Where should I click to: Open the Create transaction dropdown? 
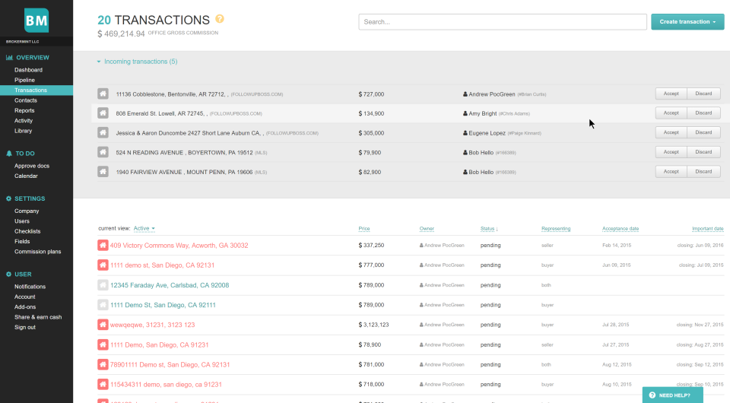[687, 22]
